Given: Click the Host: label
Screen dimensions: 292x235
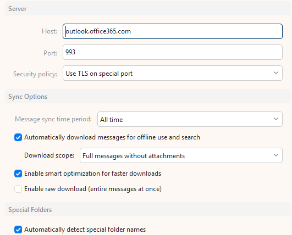Looking at the screenshot, I should [x=49, y=31].
